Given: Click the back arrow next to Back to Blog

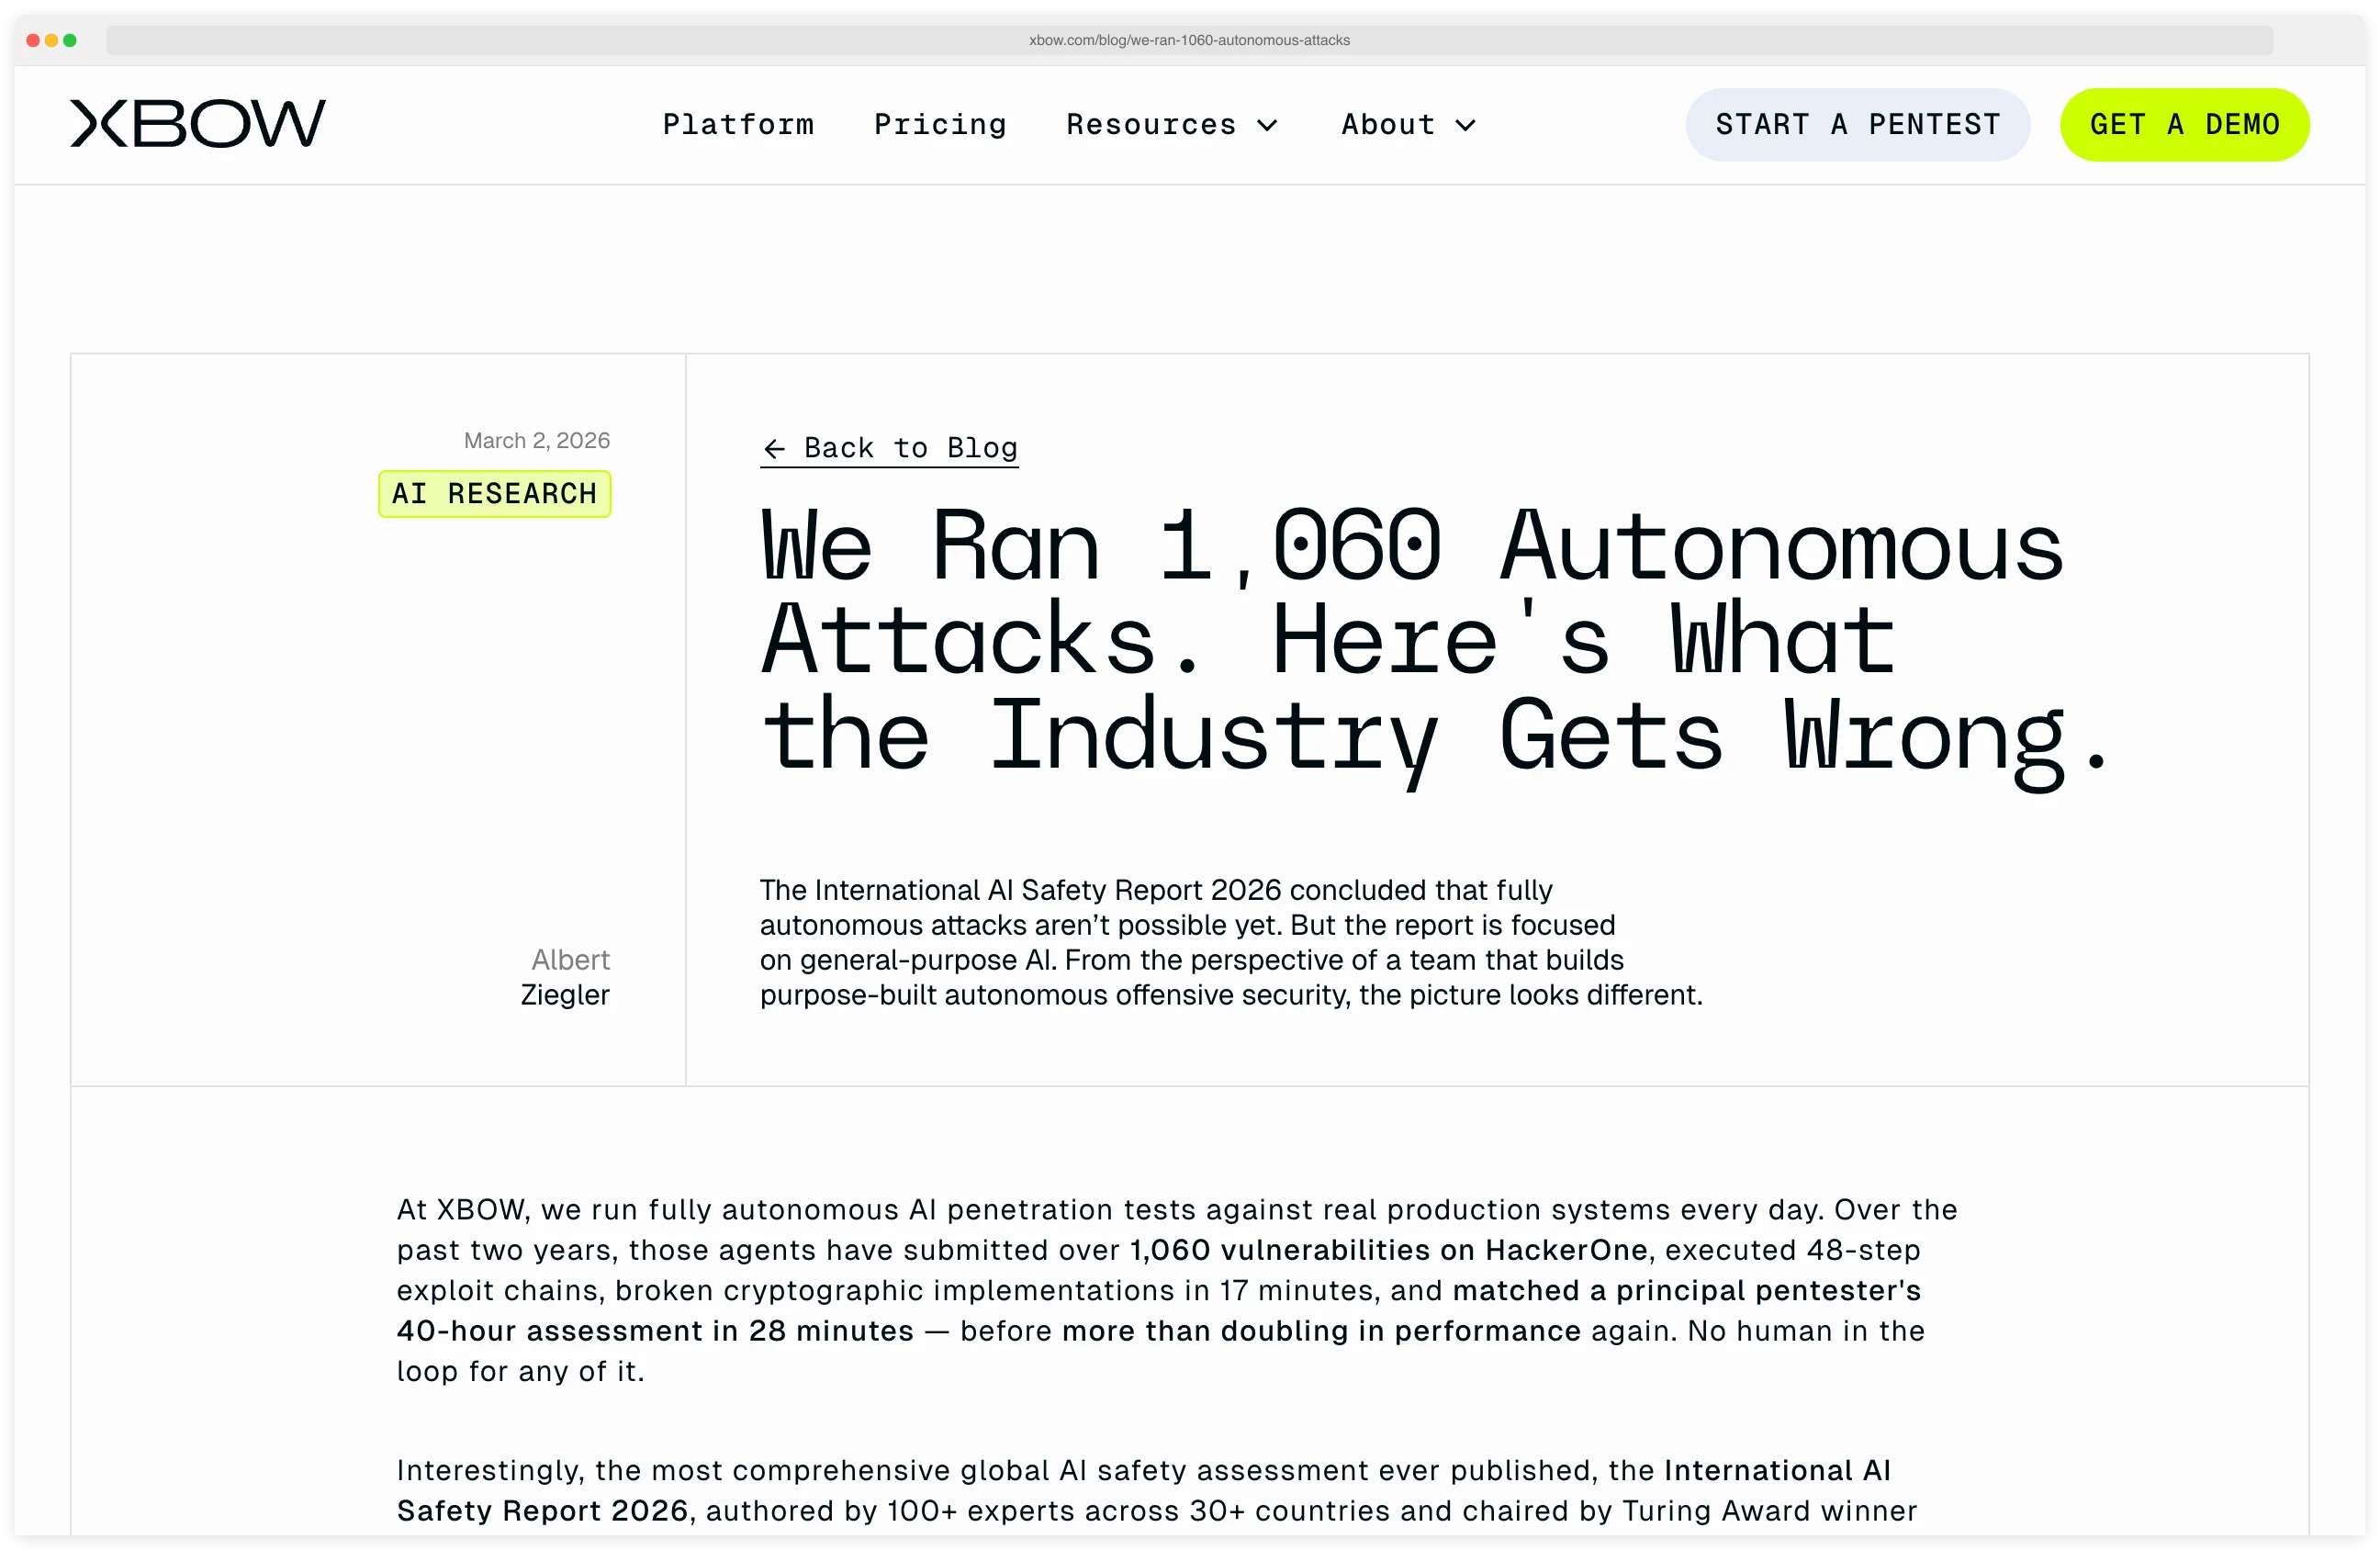Looking at the screenshot, I should 775,448.
